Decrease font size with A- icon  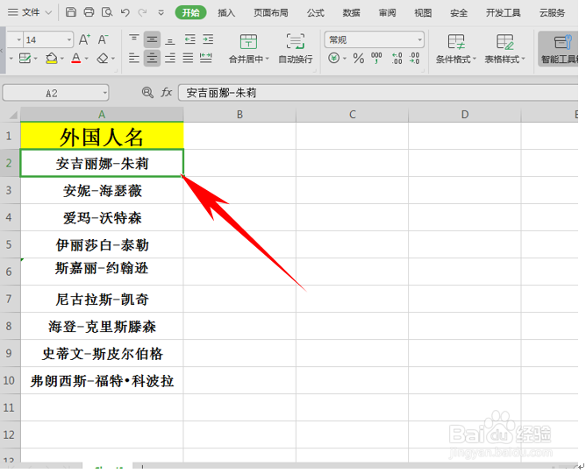point(104,39)
